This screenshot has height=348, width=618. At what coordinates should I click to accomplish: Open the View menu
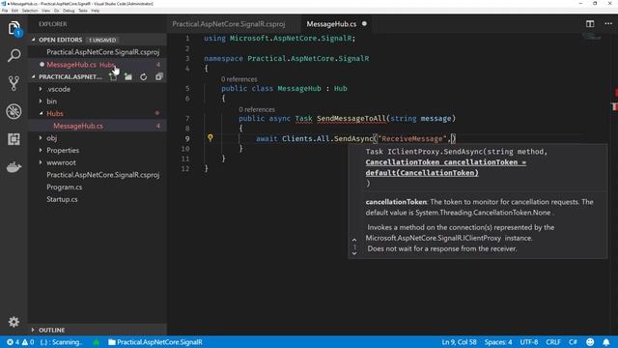(x=45, y=11)
